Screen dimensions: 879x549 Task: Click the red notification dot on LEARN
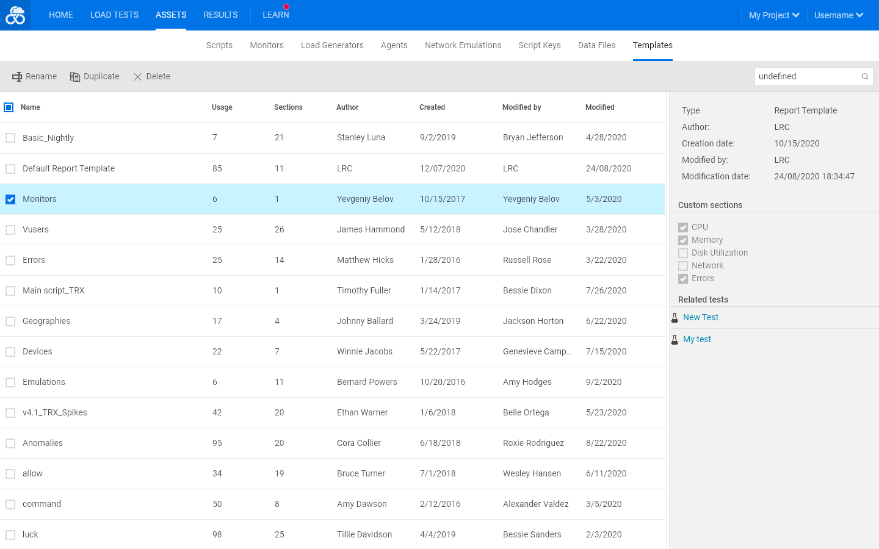point(286,7)
